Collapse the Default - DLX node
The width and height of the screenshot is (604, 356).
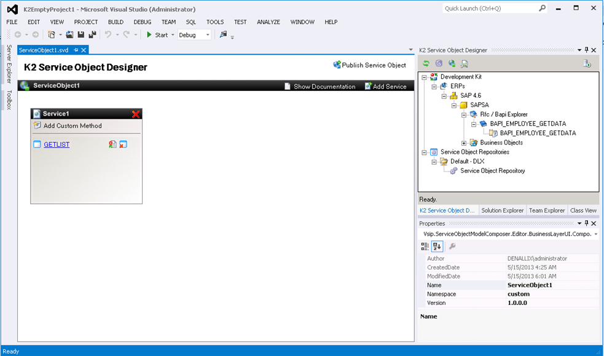(x=434, y=162)
